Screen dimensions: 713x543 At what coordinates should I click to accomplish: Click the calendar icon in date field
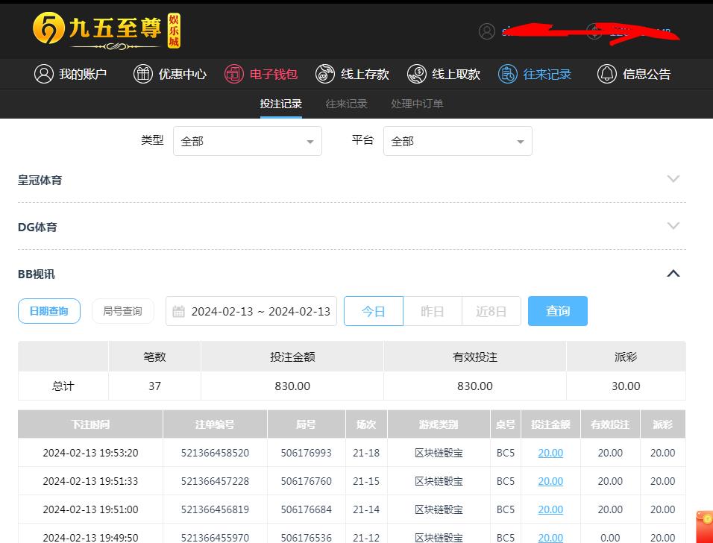coord(179,312)
